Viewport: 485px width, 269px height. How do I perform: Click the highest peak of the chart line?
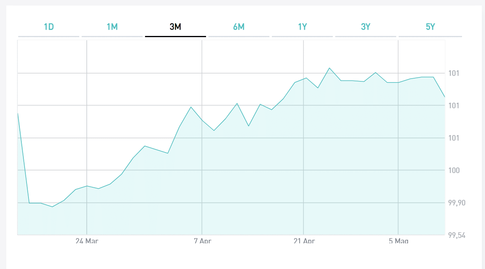pyautogui.click(x=329, y=68)
